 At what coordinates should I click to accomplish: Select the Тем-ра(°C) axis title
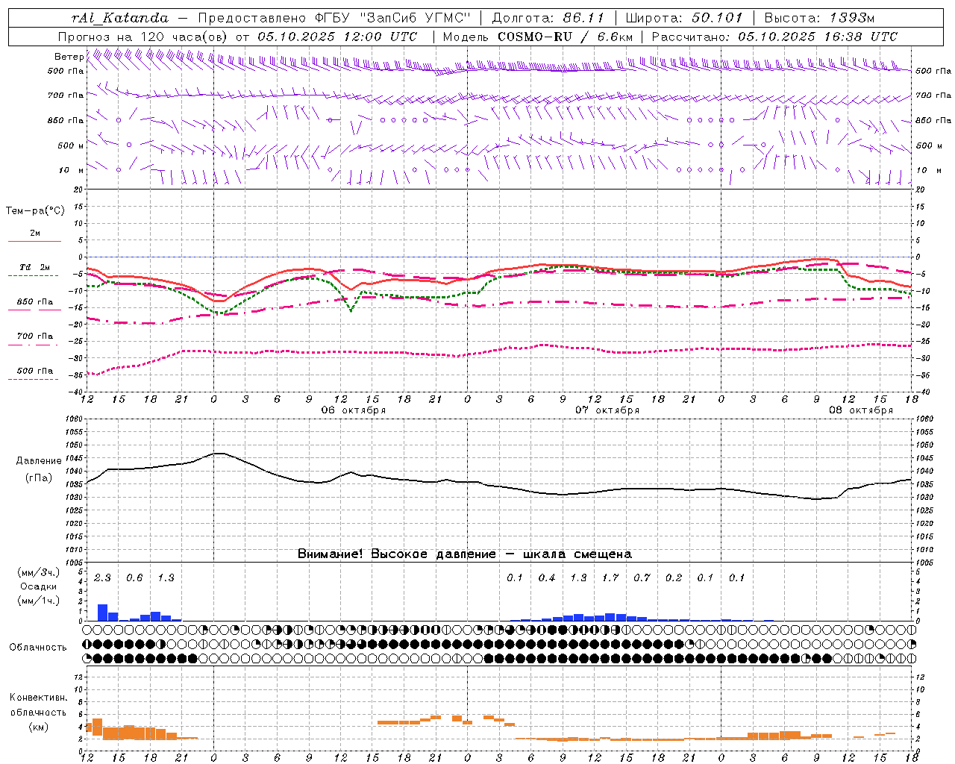pos(35,211)
